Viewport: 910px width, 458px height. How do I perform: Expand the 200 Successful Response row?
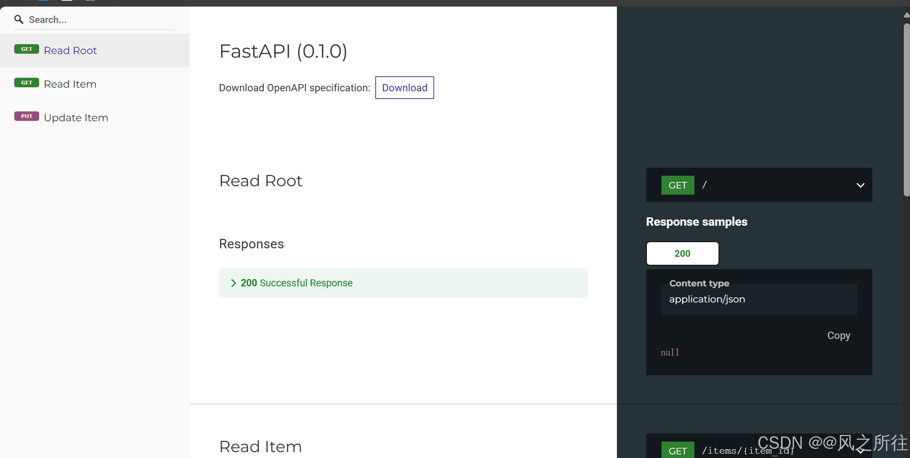tap(403, 283)
